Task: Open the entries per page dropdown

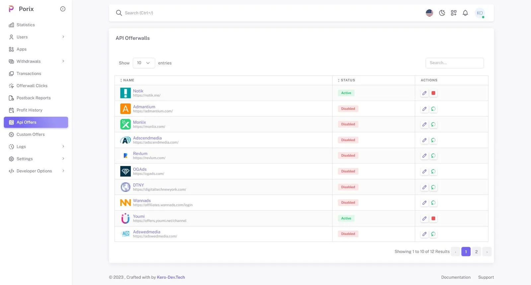Action: point(144,63)
